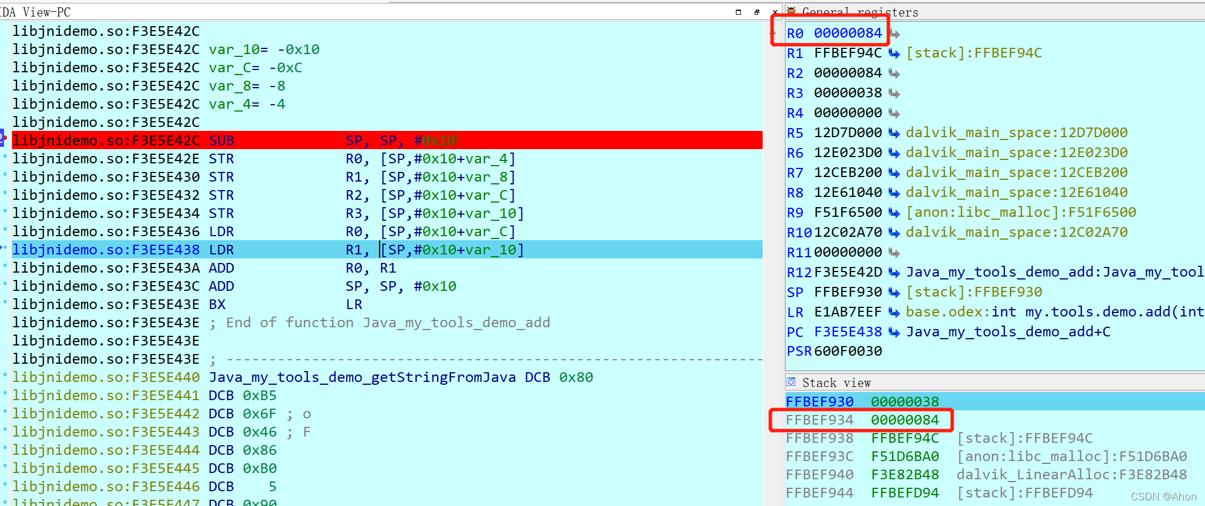Click var_4= -4 definition line

point(387,104)
